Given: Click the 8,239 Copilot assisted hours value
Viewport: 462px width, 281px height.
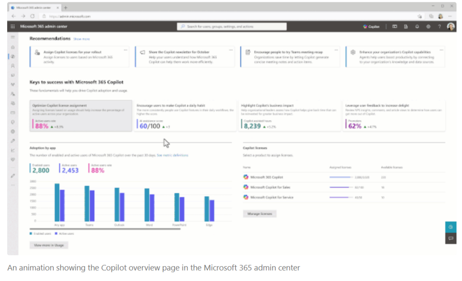Looking at the screenshot, I should pos(252,126).
